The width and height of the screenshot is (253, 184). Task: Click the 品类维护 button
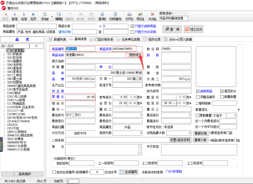pyautogui.click(x=22, y=174)
